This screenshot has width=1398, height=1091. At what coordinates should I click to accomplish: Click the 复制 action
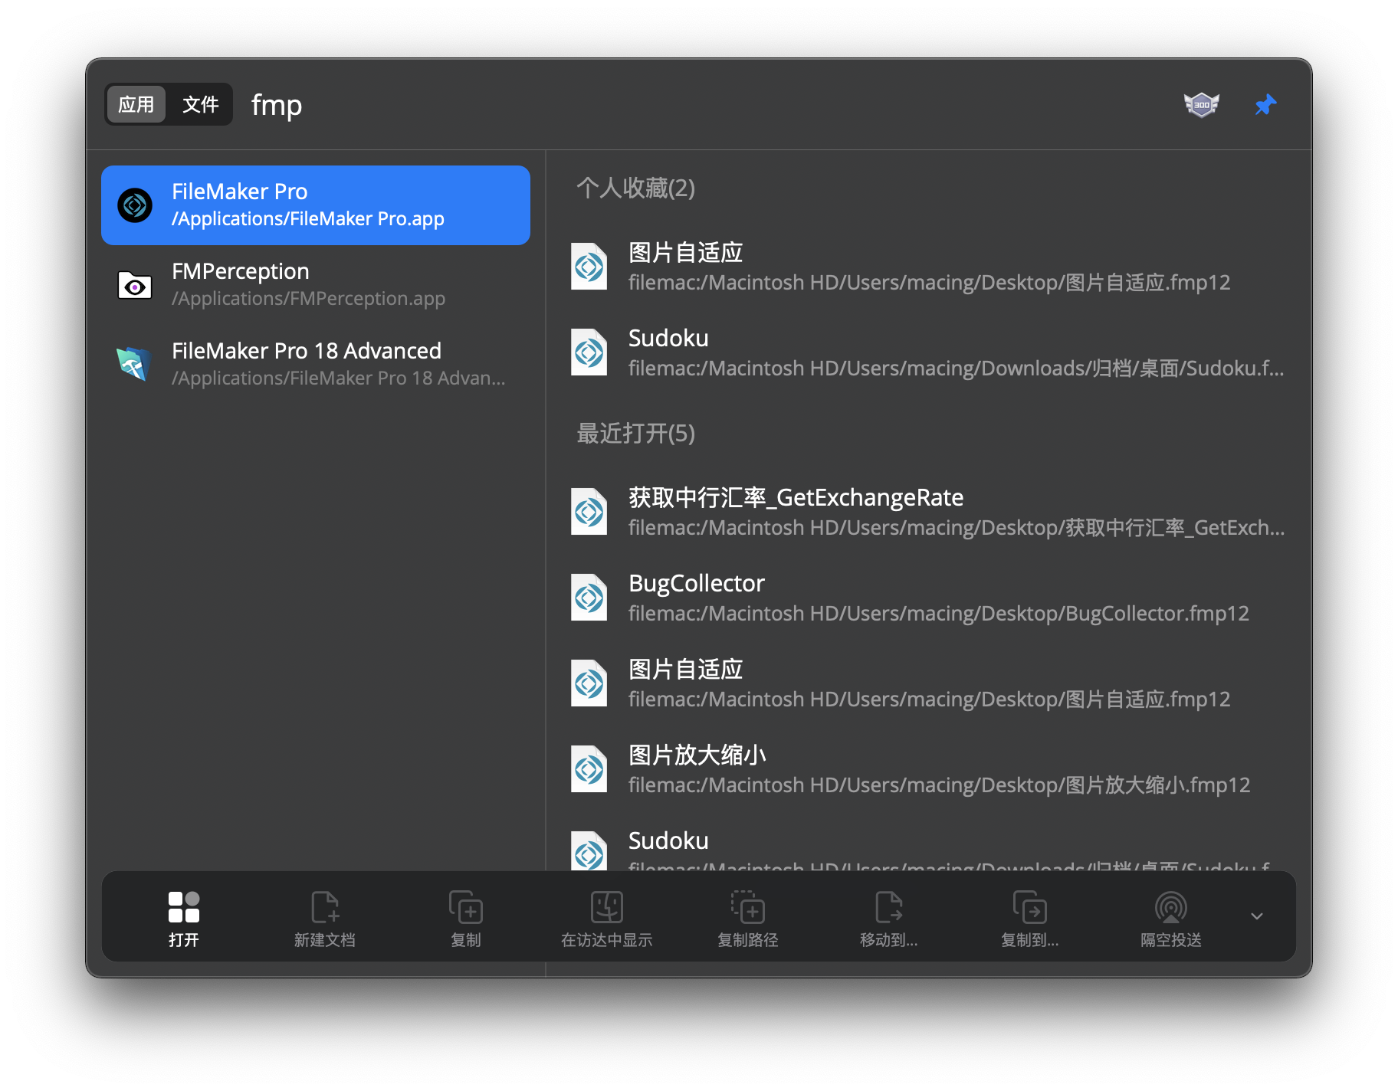(x=466, y=918)
